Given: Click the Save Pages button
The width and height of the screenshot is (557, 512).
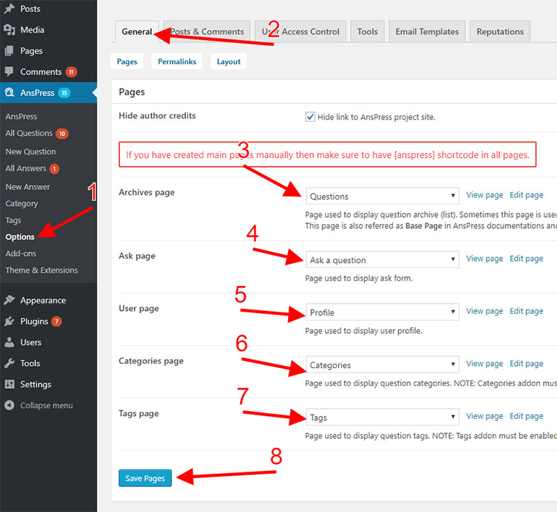Looking at the screenshot, I should pos(146,478).
